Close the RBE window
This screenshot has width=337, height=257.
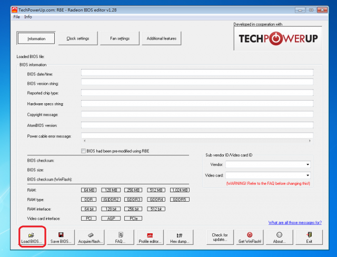322,10
